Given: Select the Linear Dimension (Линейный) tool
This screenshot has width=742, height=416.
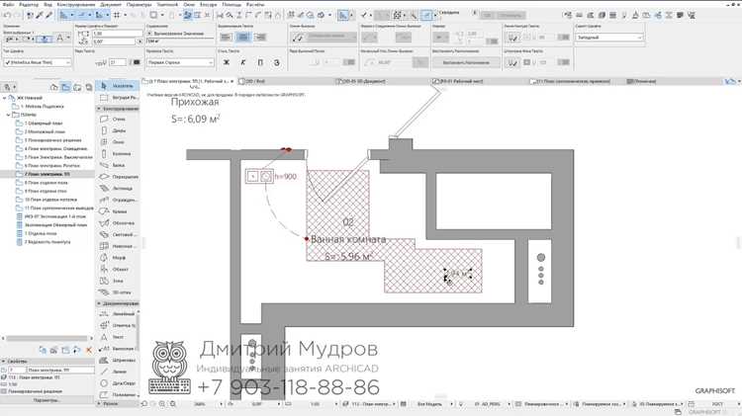Looking at the screenshot, I should click(x=118, y=314).
